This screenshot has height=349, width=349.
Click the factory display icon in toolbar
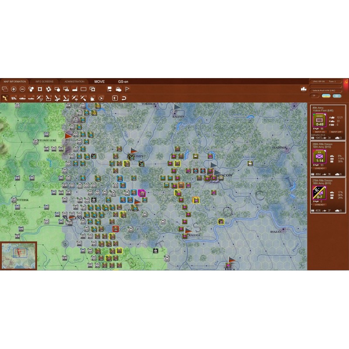point(75,89)
